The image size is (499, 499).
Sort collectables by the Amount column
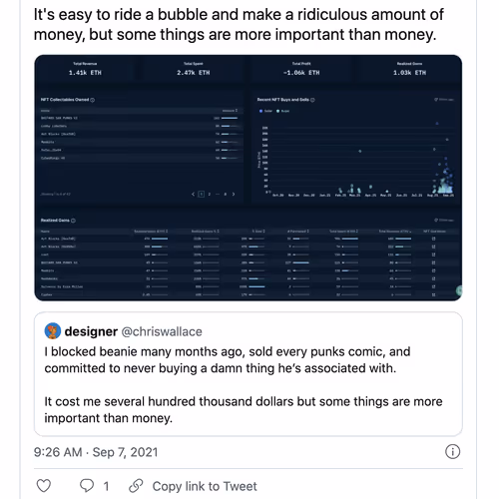pyautogui.click(x=230, y=111)
